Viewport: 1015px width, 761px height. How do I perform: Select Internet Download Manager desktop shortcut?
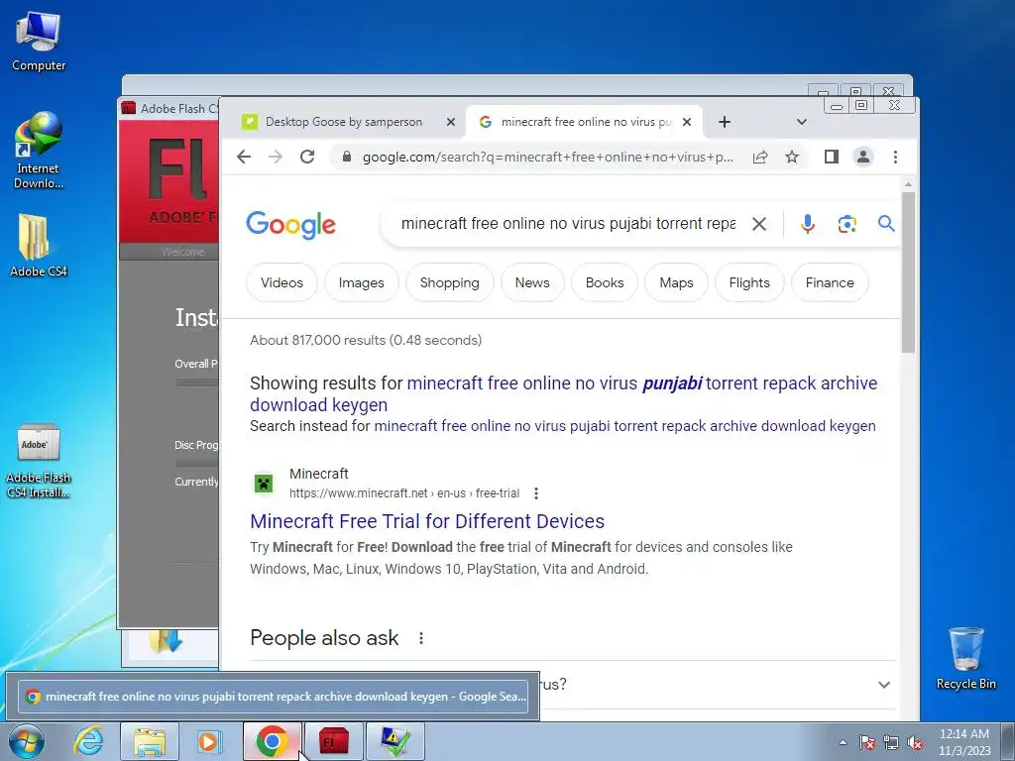(x=39, y=151)
